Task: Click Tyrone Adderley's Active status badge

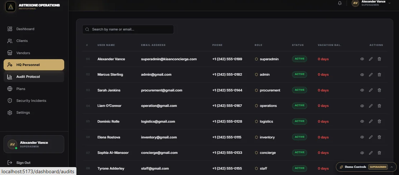Action: (x=300, y=168)
